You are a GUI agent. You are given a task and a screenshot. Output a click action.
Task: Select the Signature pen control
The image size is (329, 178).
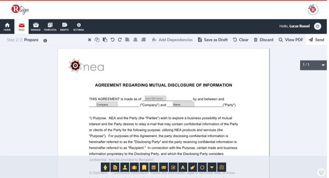pos(105,167)
